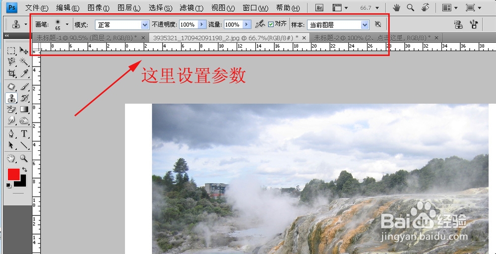Select the Type tool

click(24, 134)
